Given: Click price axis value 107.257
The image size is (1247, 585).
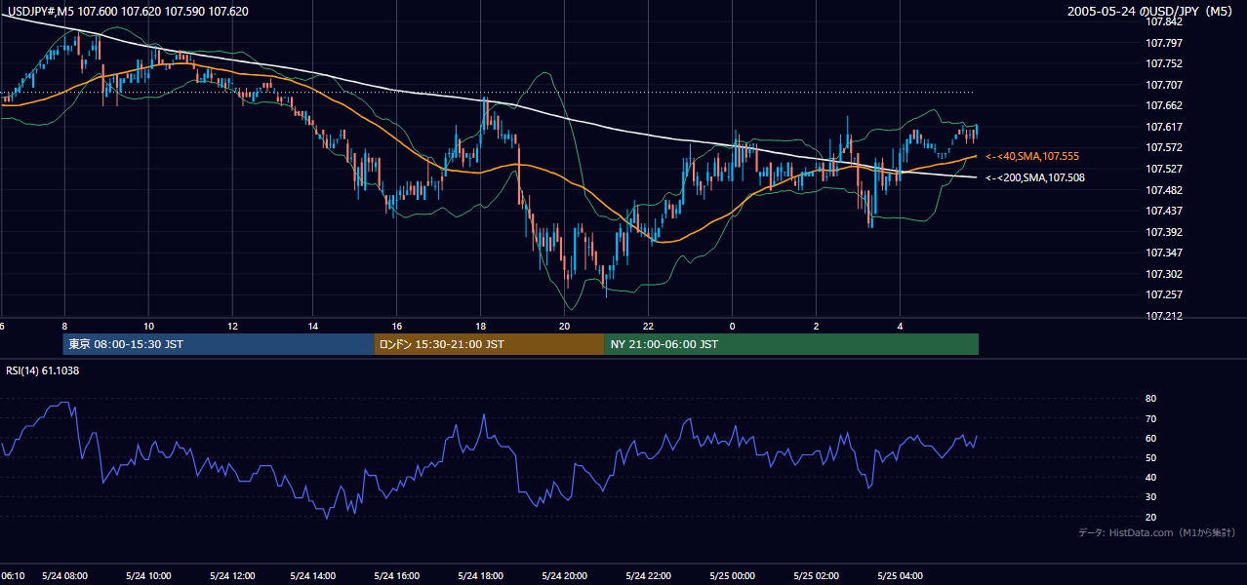Looking at the screenshot, I should pos(1163,294).
